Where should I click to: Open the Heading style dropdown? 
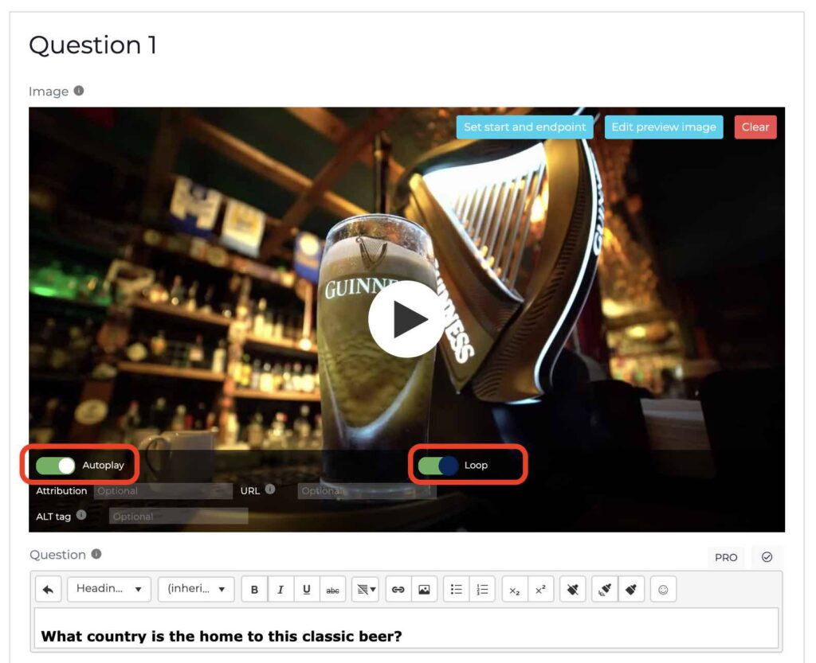(108, 589)
